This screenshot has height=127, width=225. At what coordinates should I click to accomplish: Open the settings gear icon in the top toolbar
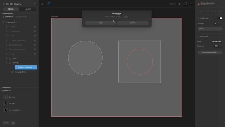186,4
